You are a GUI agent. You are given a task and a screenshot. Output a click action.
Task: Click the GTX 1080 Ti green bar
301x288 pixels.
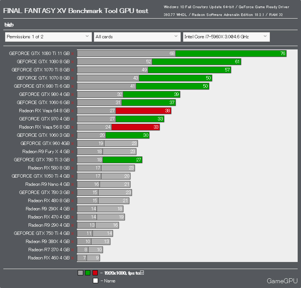[231, 54]
